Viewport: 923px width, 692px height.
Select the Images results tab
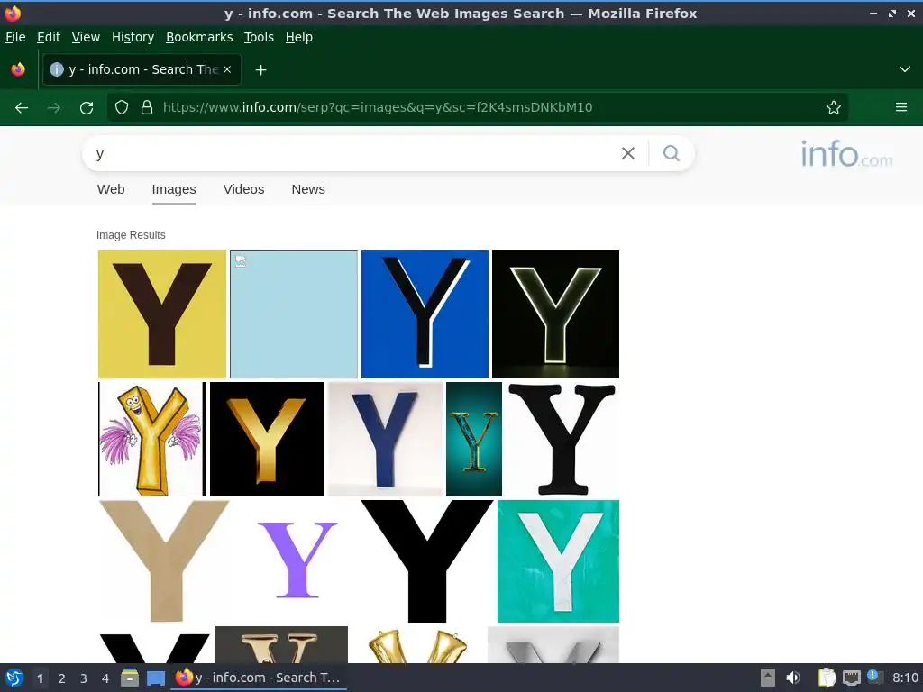pyautogui.click(x=174, y=189)
